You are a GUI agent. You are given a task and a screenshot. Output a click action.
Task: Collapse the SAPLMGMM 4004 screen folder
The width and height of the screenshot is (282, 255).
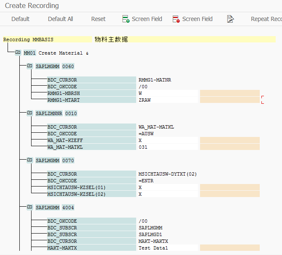click(x=30, y=207)
